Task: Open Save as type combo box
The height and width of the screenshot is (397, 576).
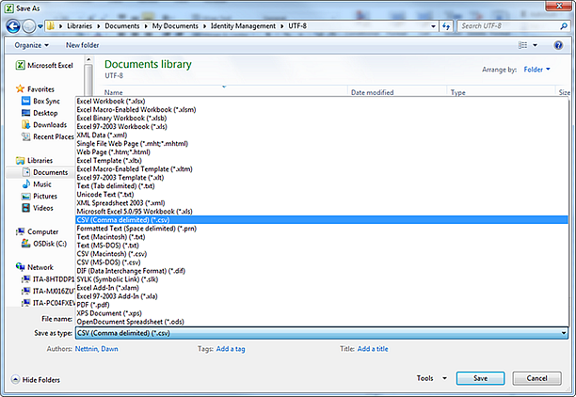Action: [322, 333]
